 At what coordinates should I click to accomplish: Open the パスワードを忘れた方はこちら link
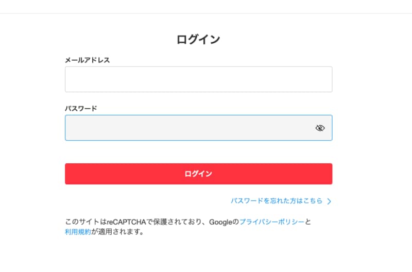click(x=277, y=201)
